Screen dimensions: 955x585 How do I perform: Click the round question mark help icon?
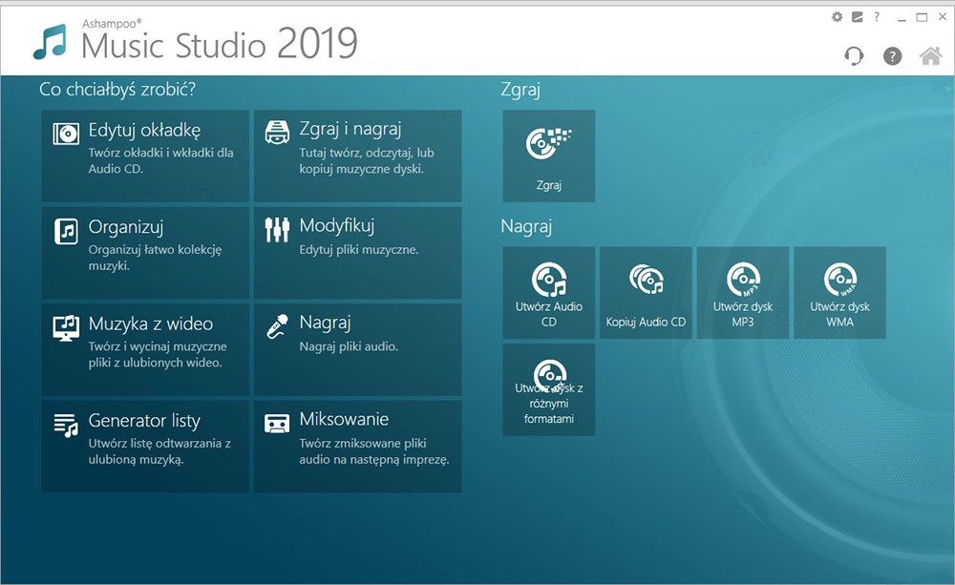[x=892, y=56]
